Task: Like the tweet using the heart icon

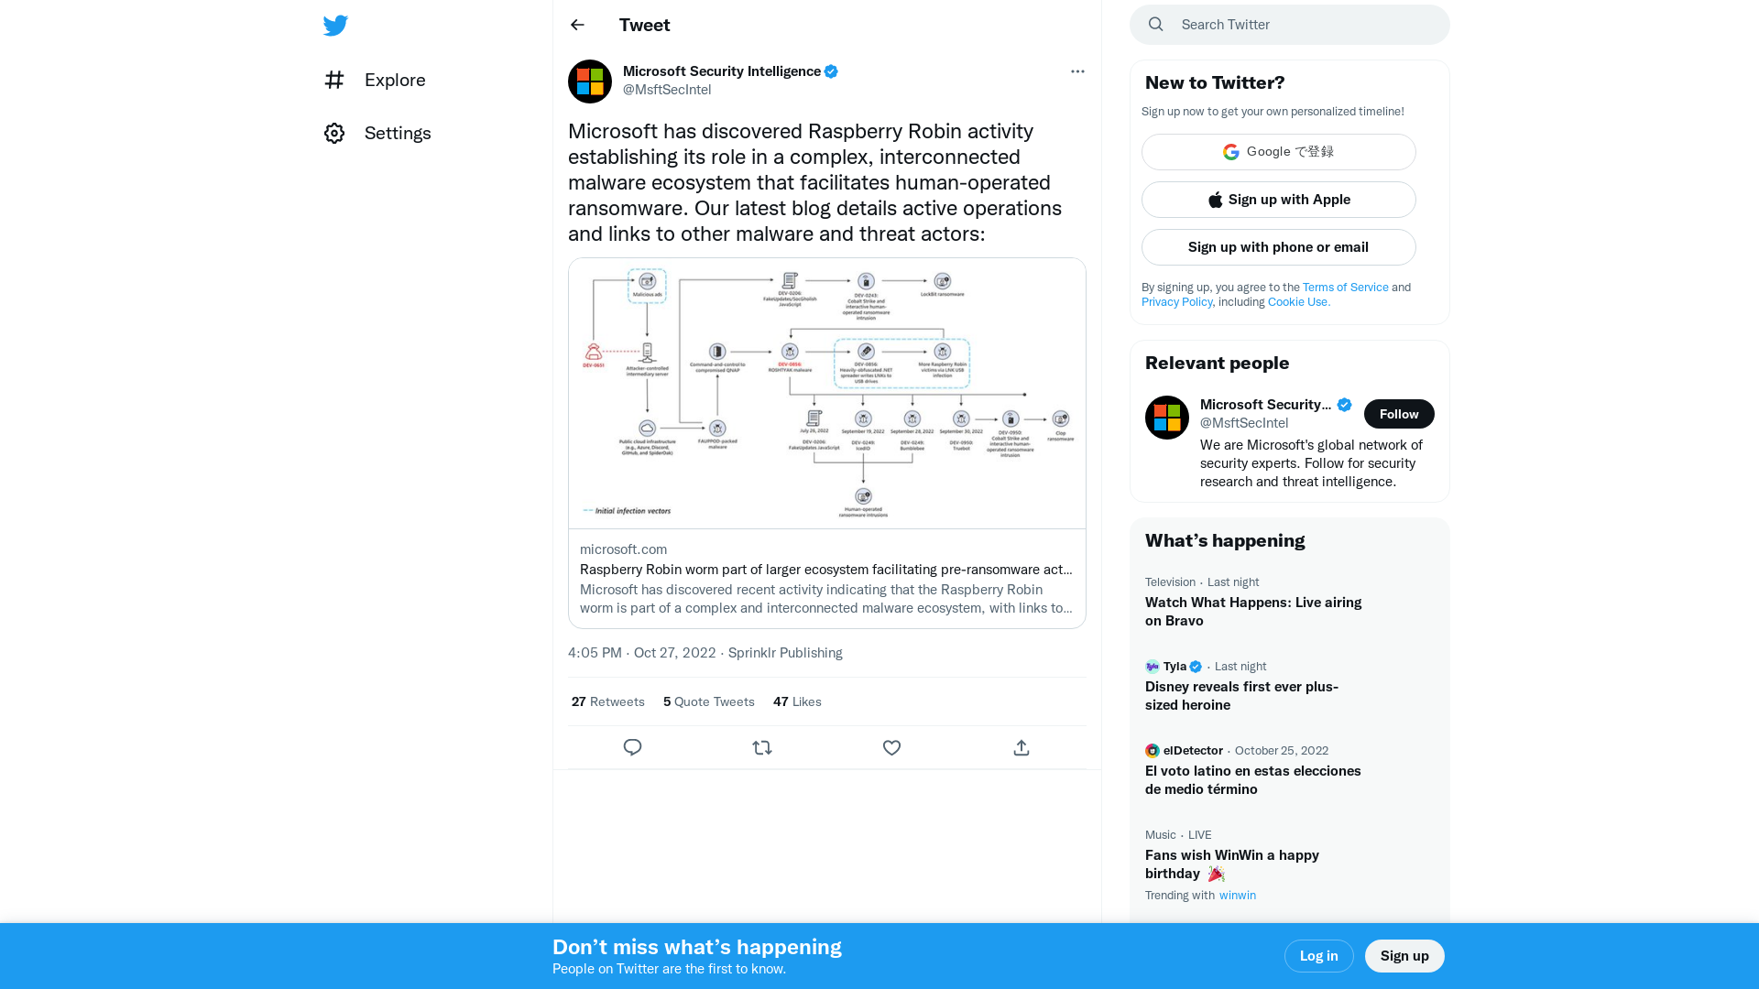Action: 891,747
